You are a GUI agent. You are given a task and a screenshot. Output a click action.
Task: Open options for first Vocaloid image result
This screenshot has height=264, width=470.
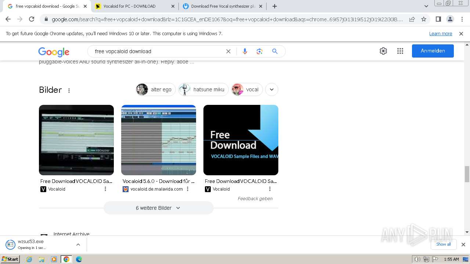[105, 189]
